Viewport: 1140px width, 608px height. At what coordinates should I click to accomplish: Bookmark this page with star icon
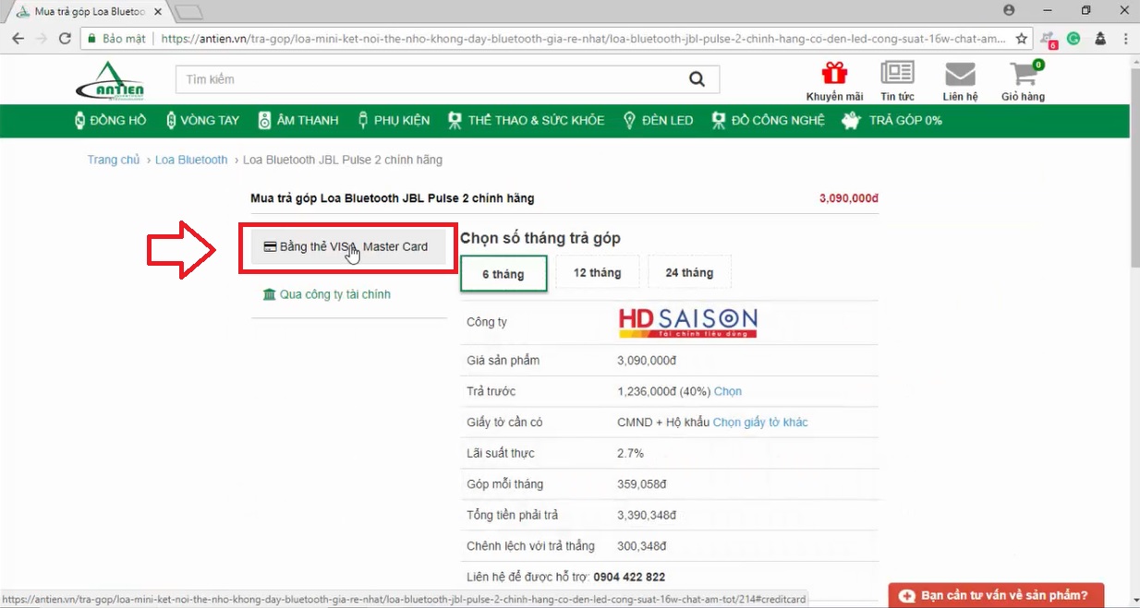coord(1021,39)
